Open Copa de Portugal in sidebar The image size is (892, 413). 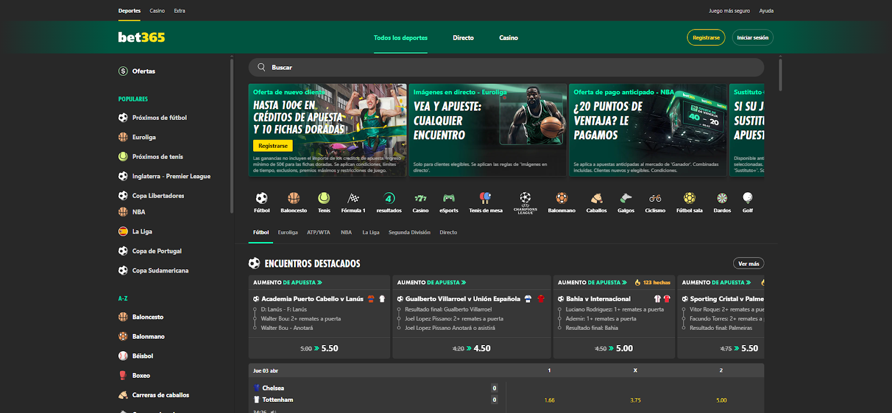point(157,251)
